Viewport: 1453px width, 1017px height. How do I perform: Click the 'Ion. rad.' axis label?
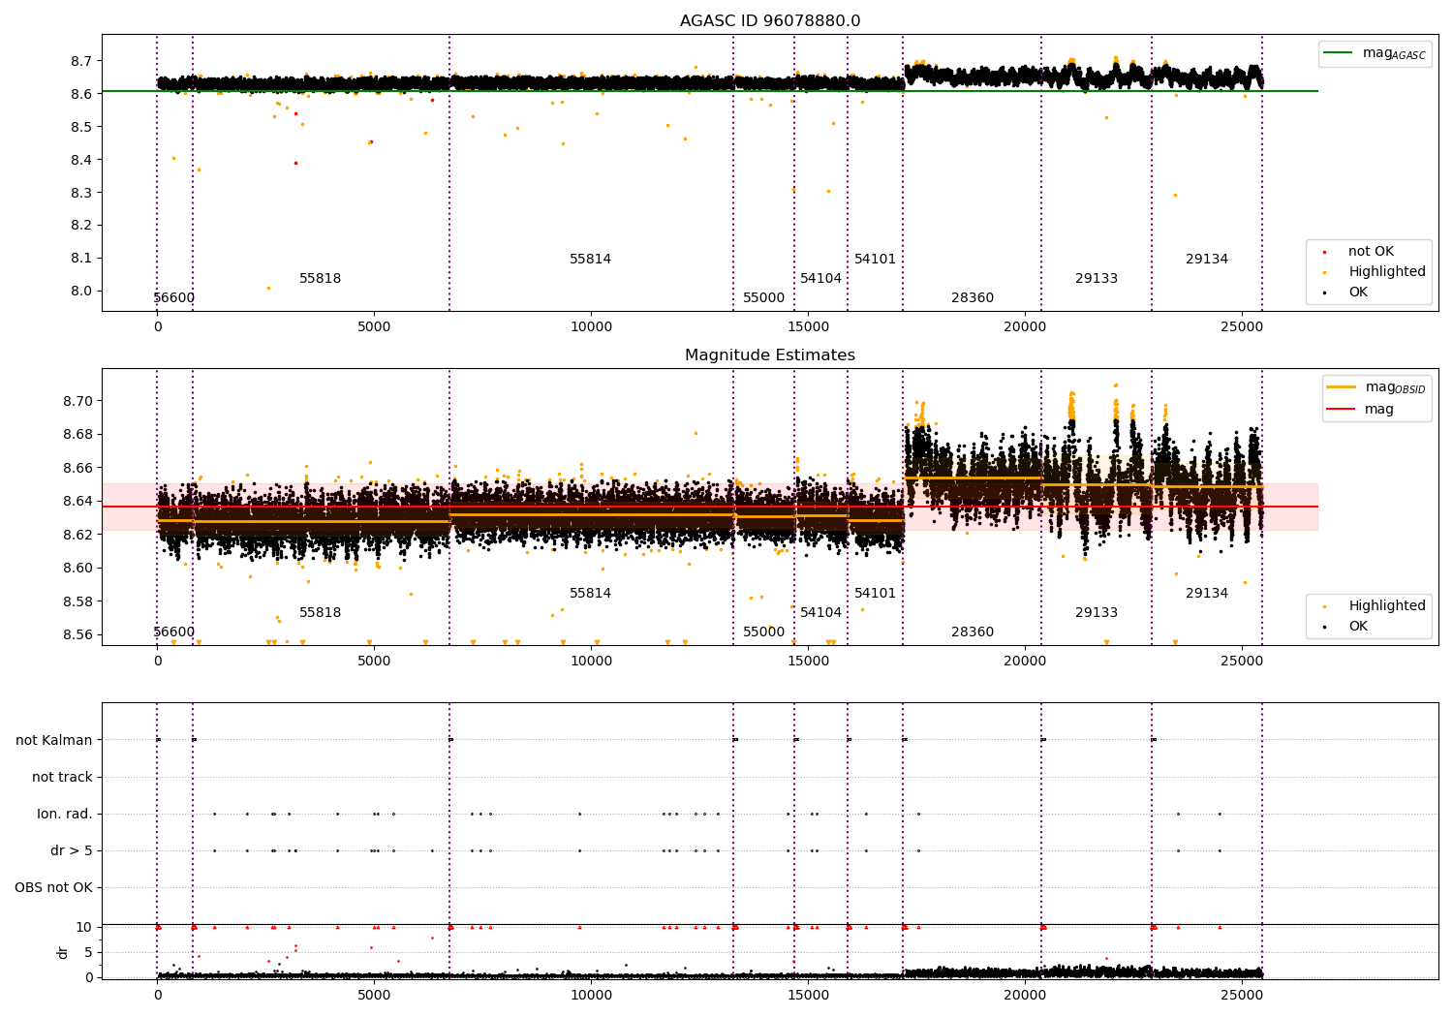coord(65,814)
